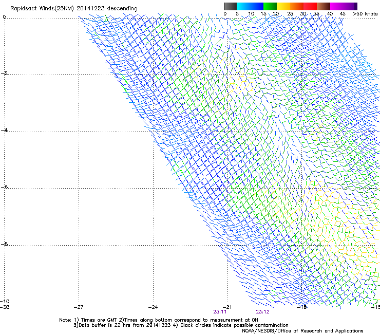This screenshot has height=334, width=380.
Task: Click the longitude axis label '-21'
Action: pos(227,307)
